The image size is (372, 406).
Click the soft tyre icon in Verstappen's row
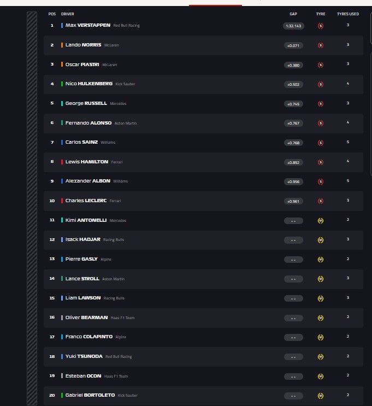(321, 26)
